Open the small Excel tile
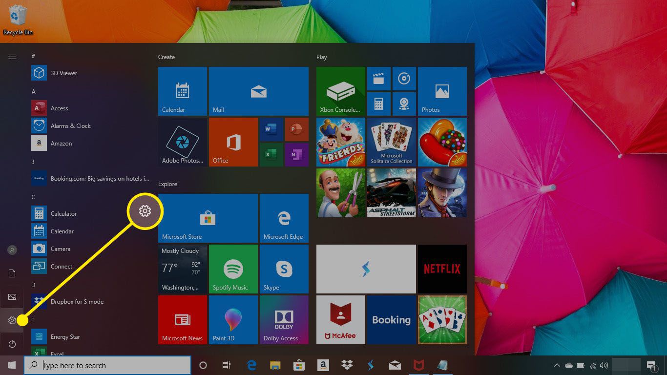The width and height of the screenshot is (667, 375). coord(271,154)
